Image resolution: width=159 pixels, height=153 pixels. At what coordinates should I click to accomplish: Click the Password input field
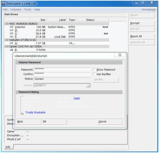pyautogui.click(x=62, y=70)
